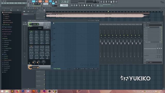Open Sublime Text from the taskbar
Image resolution: width=165 pixels, height=93 pixels.
[12, 91]
